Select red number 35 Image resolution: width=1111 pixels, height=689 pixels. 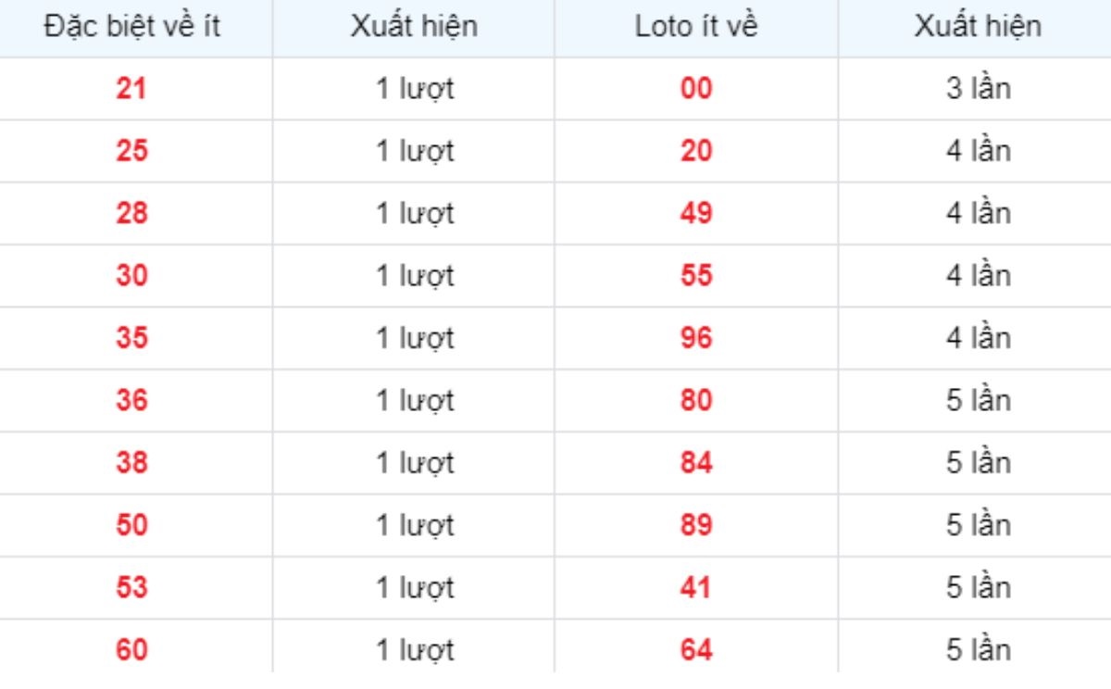131,338
